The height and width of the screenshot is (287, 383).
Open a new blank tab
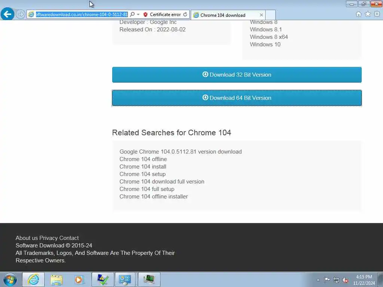pyautogui.click(x=270, y=15)
